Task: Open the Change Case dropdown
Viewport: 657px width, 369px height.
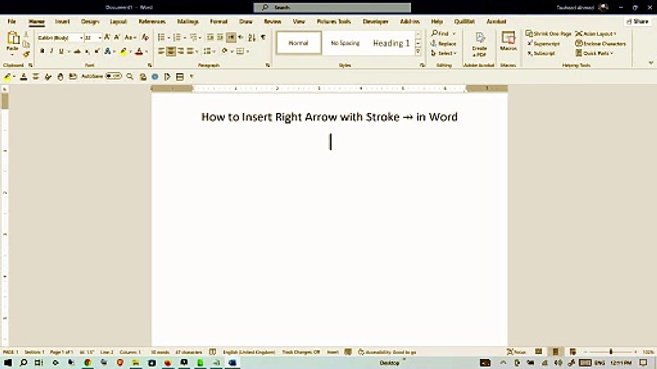Action: coord(130,37)
